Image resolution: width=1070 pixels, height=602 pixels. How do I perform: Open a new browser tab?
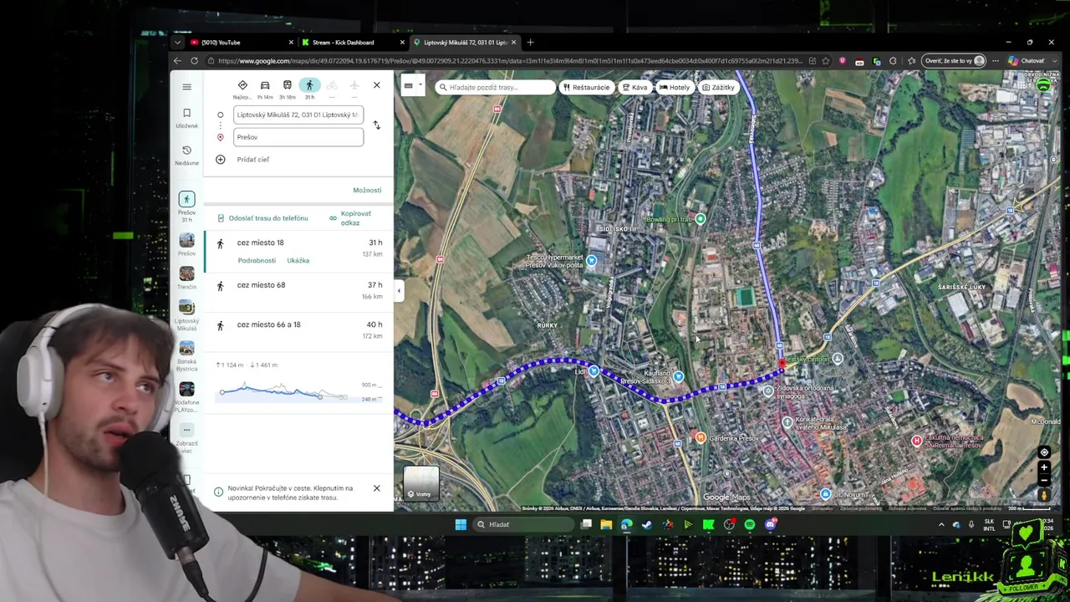[530, 43]
